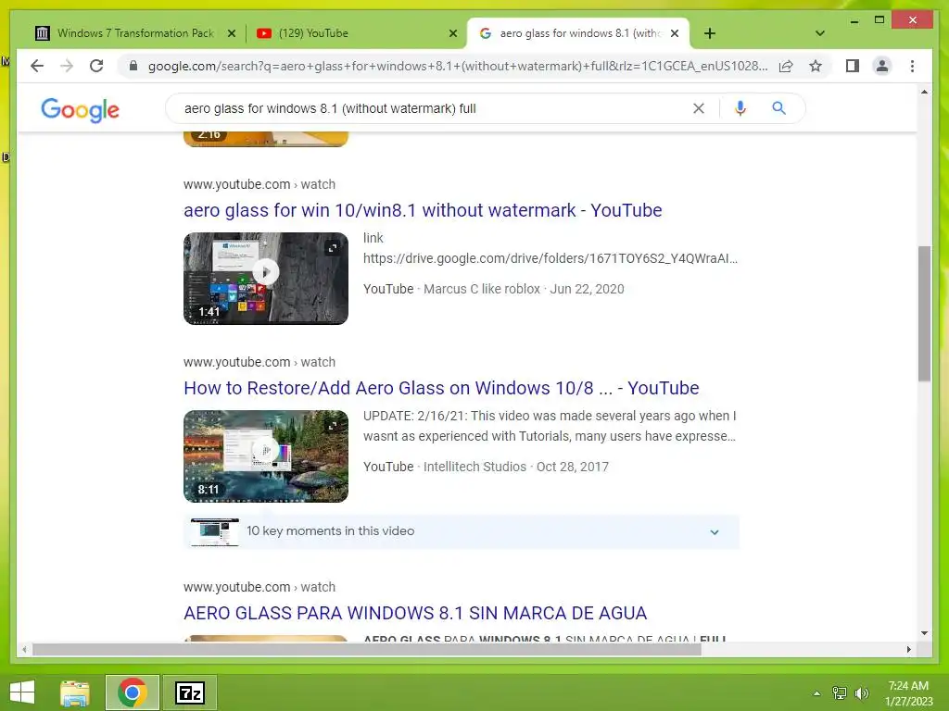949x711 pixels.
Task: Reload the current page
Action: pyautogui.click(x=96, y=66)
